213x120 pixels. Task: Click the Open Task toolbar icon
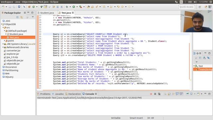(x=93, y=7)
